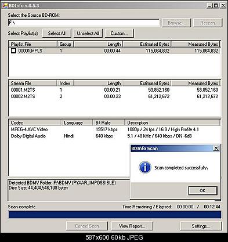Close the BDInfo Scan dialog with X

point(216,148)
